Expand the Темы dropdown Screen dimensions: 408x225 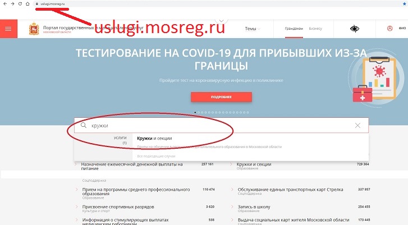pos(253,29)
